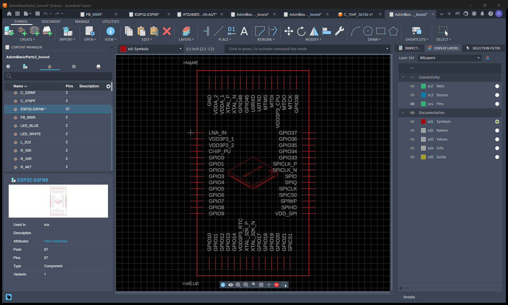
Task: Click the command line input field
Action: pos(307,49)
